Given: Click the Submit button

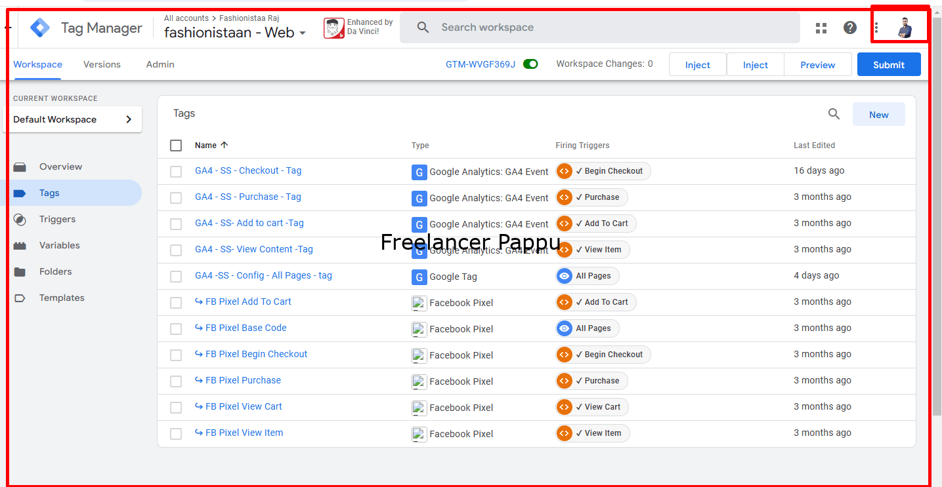Looking at the screenshot, I should [x=889, y=65].
